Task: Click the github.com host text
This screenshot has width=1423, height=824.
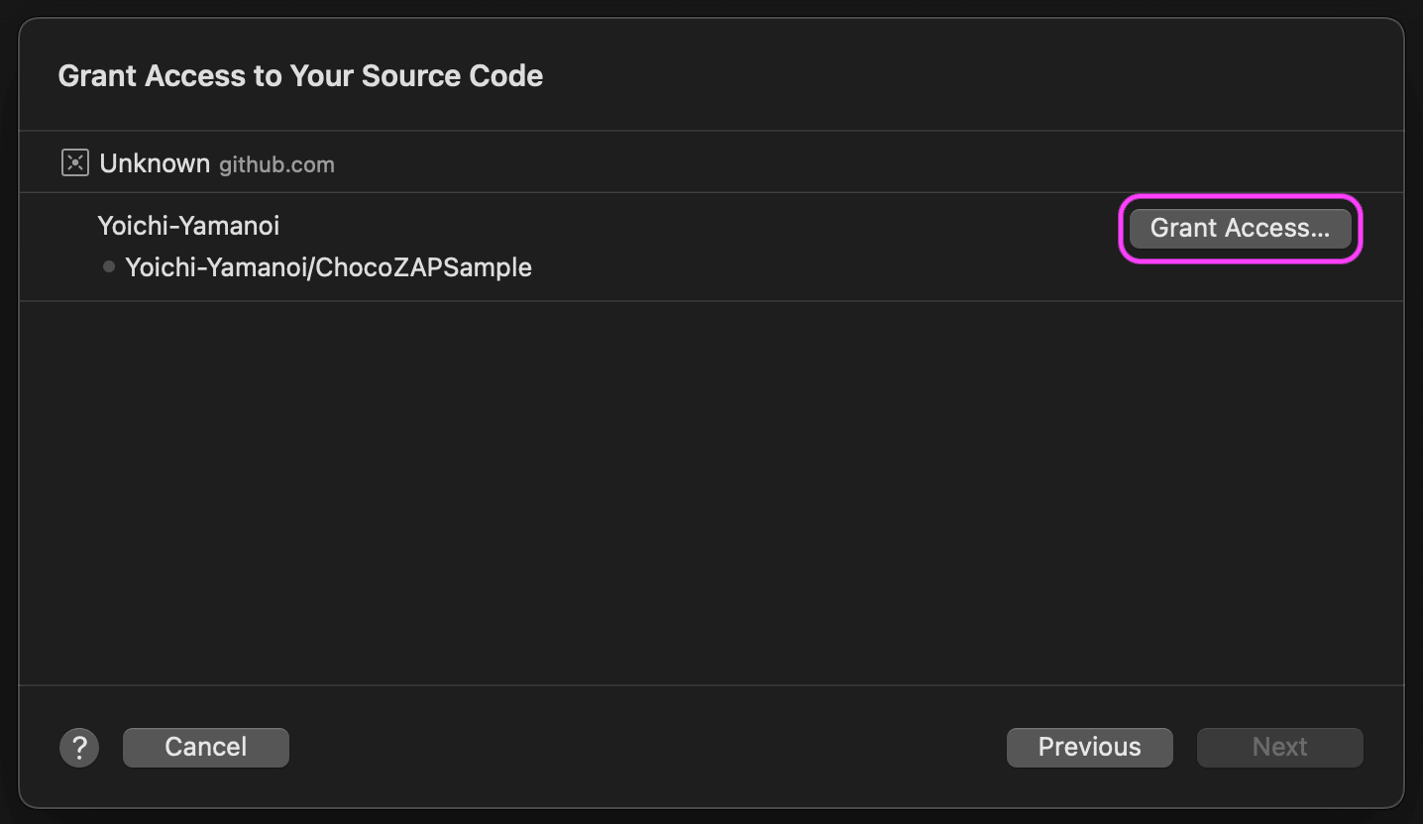Action: (x=276, y=165)
